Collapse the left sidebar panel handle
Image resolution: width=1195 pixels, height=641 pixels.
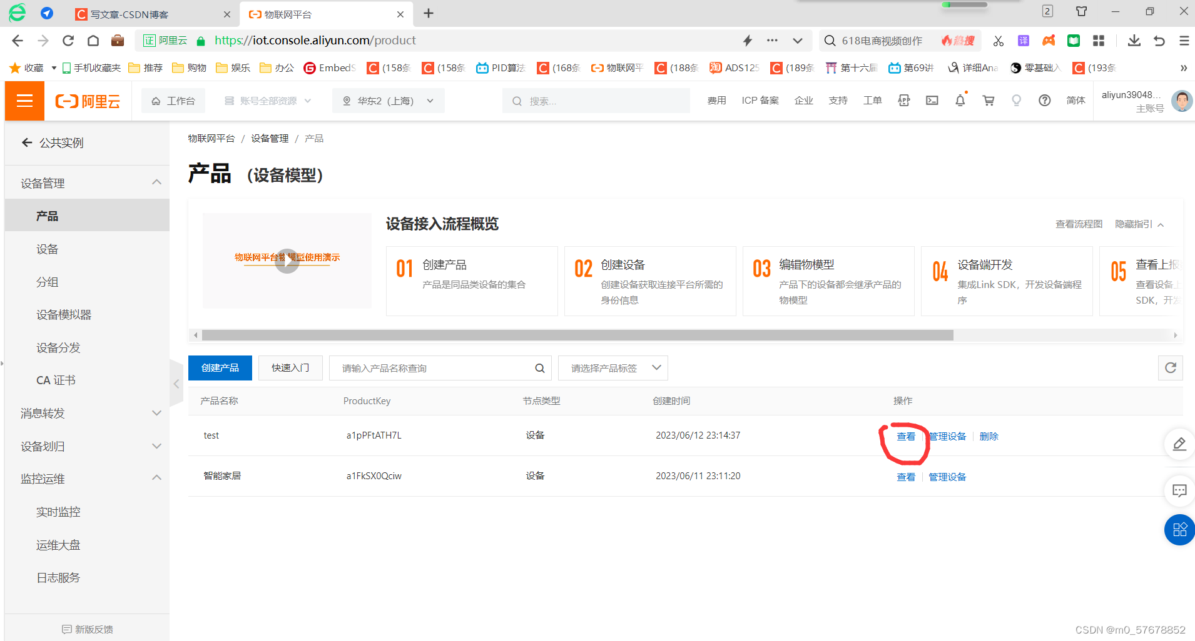point(176,384)
